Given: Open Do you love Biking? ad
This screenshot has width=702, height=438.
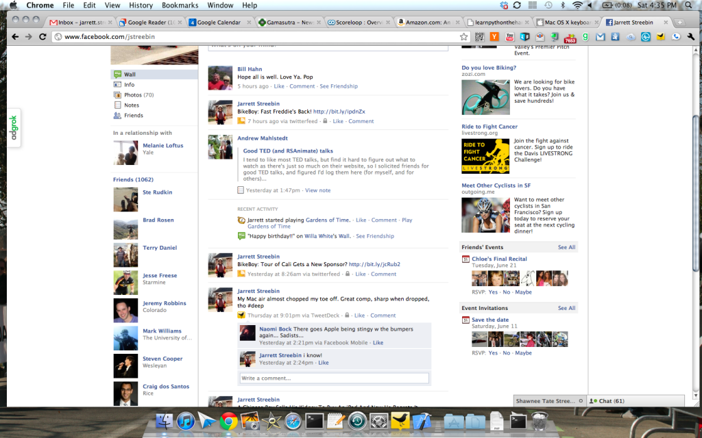Looking at the screenshot, I should pos(489,68).
